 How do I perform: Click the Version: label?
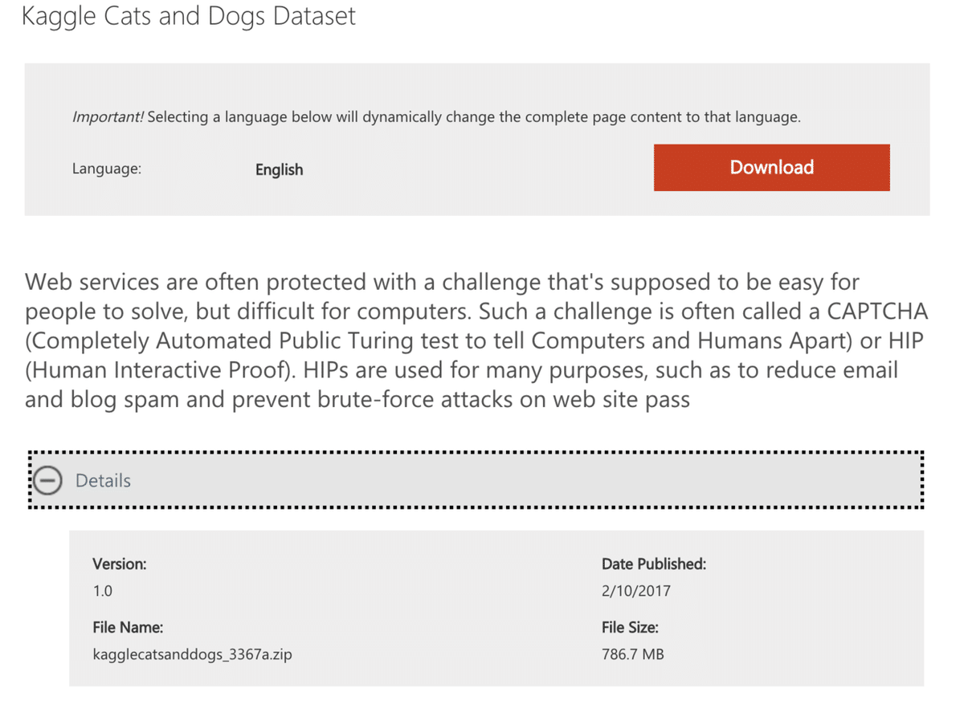[x=120, y=564]
